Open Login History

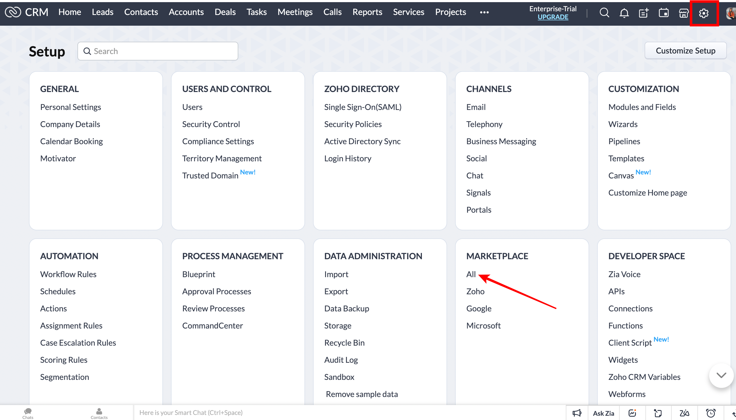tap(348, 158)
